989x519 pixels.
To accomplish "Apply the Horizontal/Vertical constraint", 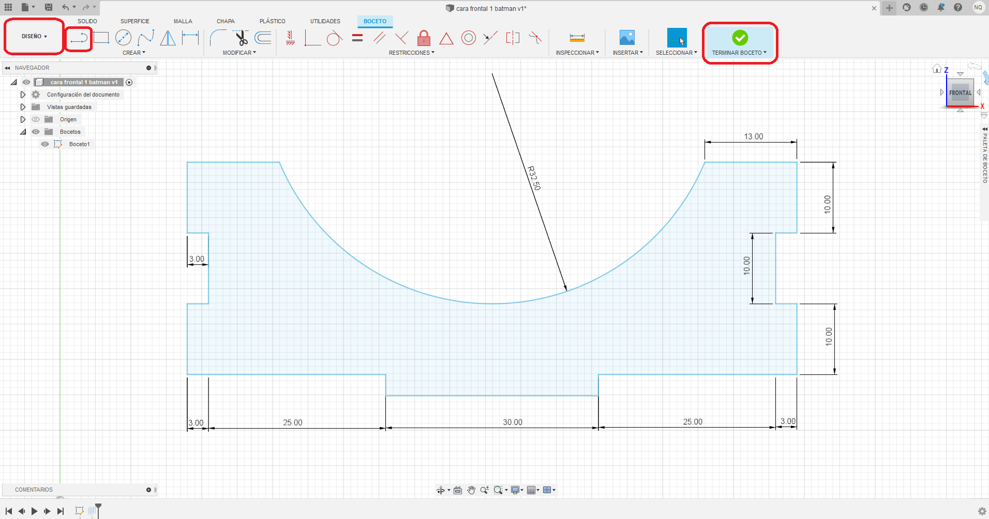I will [x=291, y=38].
